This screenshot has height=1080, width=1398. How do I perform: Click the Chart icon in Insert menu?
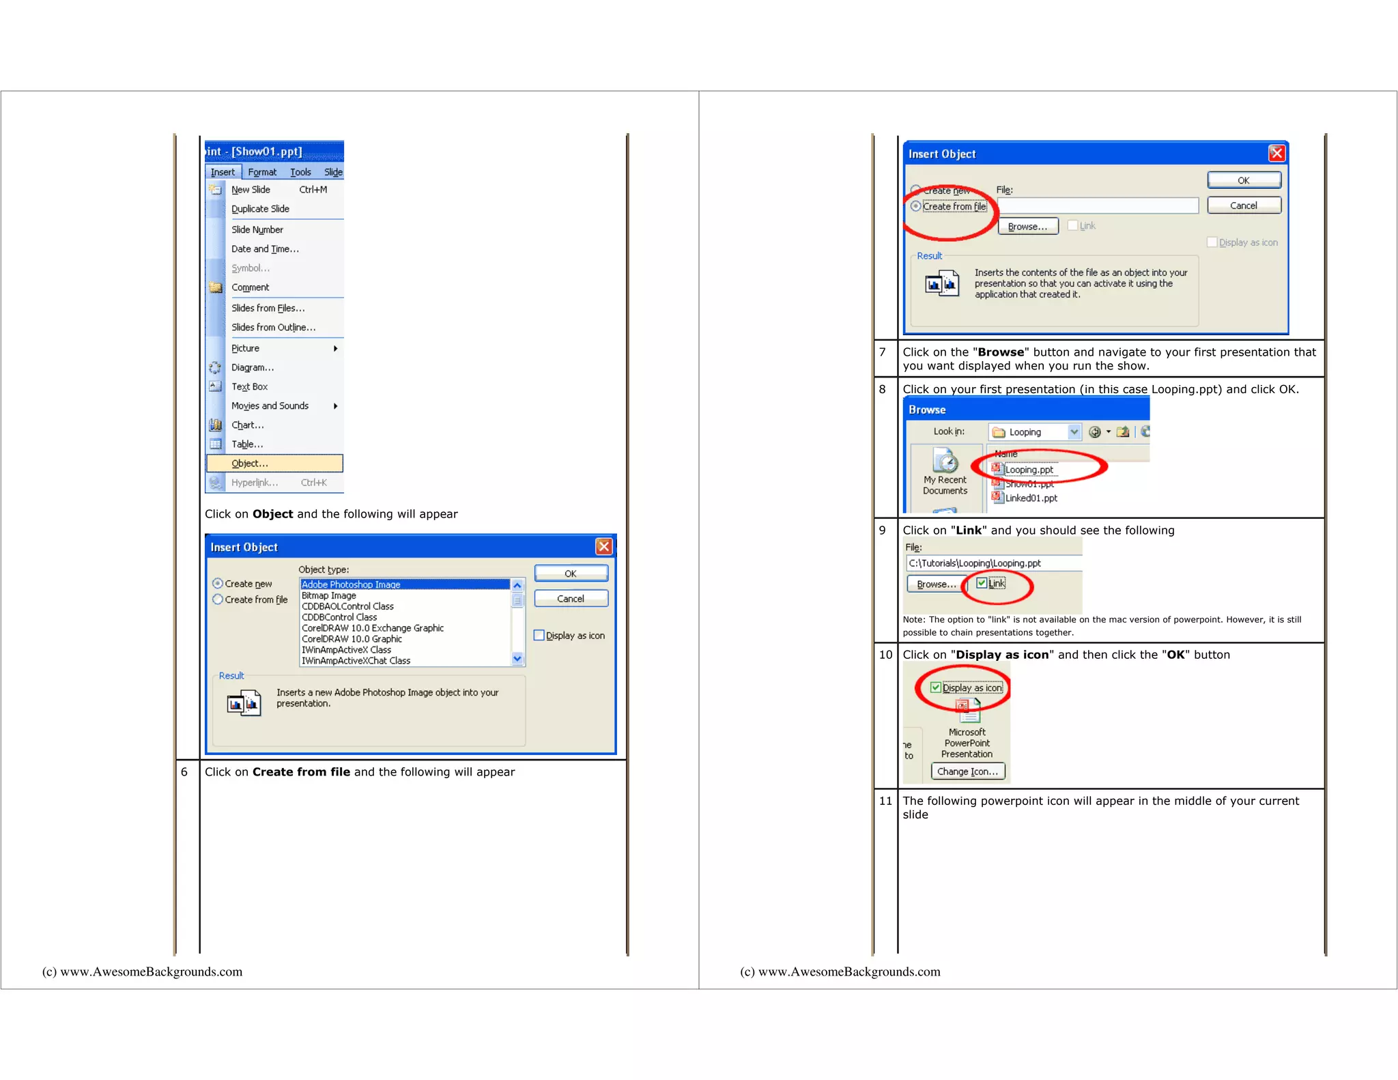click(x=216, y=425)
